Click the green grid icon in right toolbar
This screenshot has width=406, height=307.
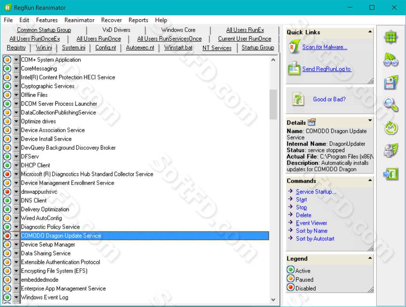[x=391, y=37]
